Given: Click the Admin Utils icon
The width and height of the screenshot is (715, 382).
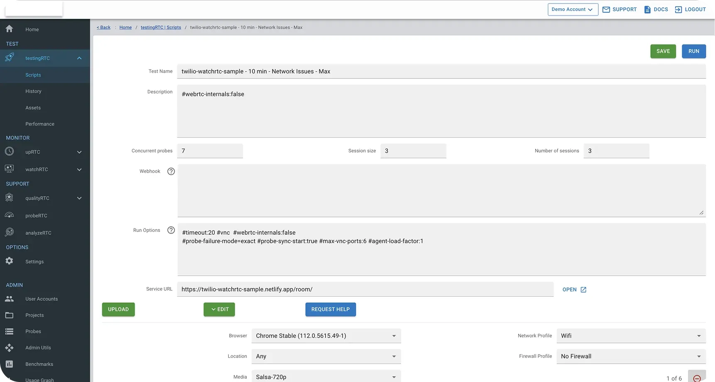Looking at the screenshot, I should (x=9, y=348).
